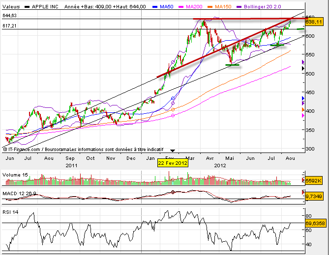Click the blue triangle marker on the price axis

point(302,99)
